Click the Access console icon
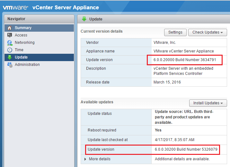Viewport: 230px width, 167px height. (x=10, y=35)
